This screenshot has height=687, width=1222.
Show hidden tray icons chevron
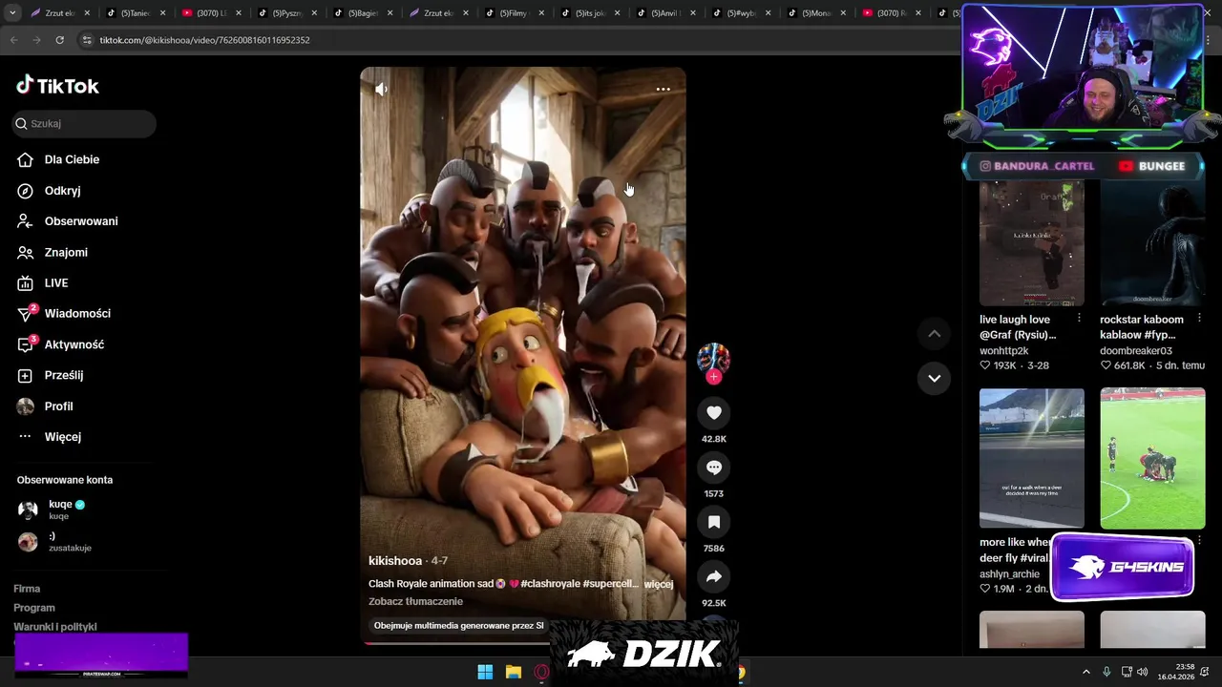[1085, 672]
